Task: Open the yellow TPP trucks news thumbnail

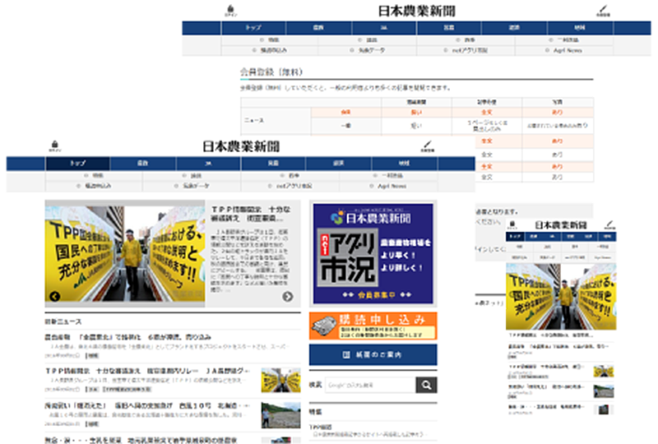Action: coord(280,380)
